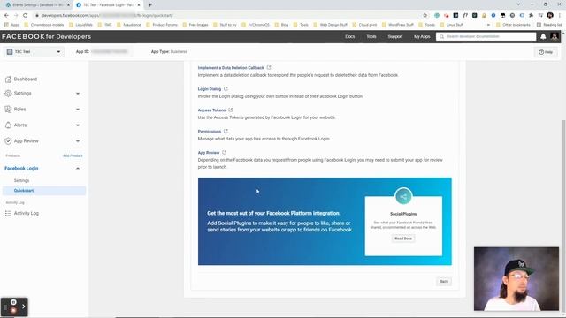566x318 pixels.
Task: Click external link icon beside Data Deletion Callback
Action: 269,67
